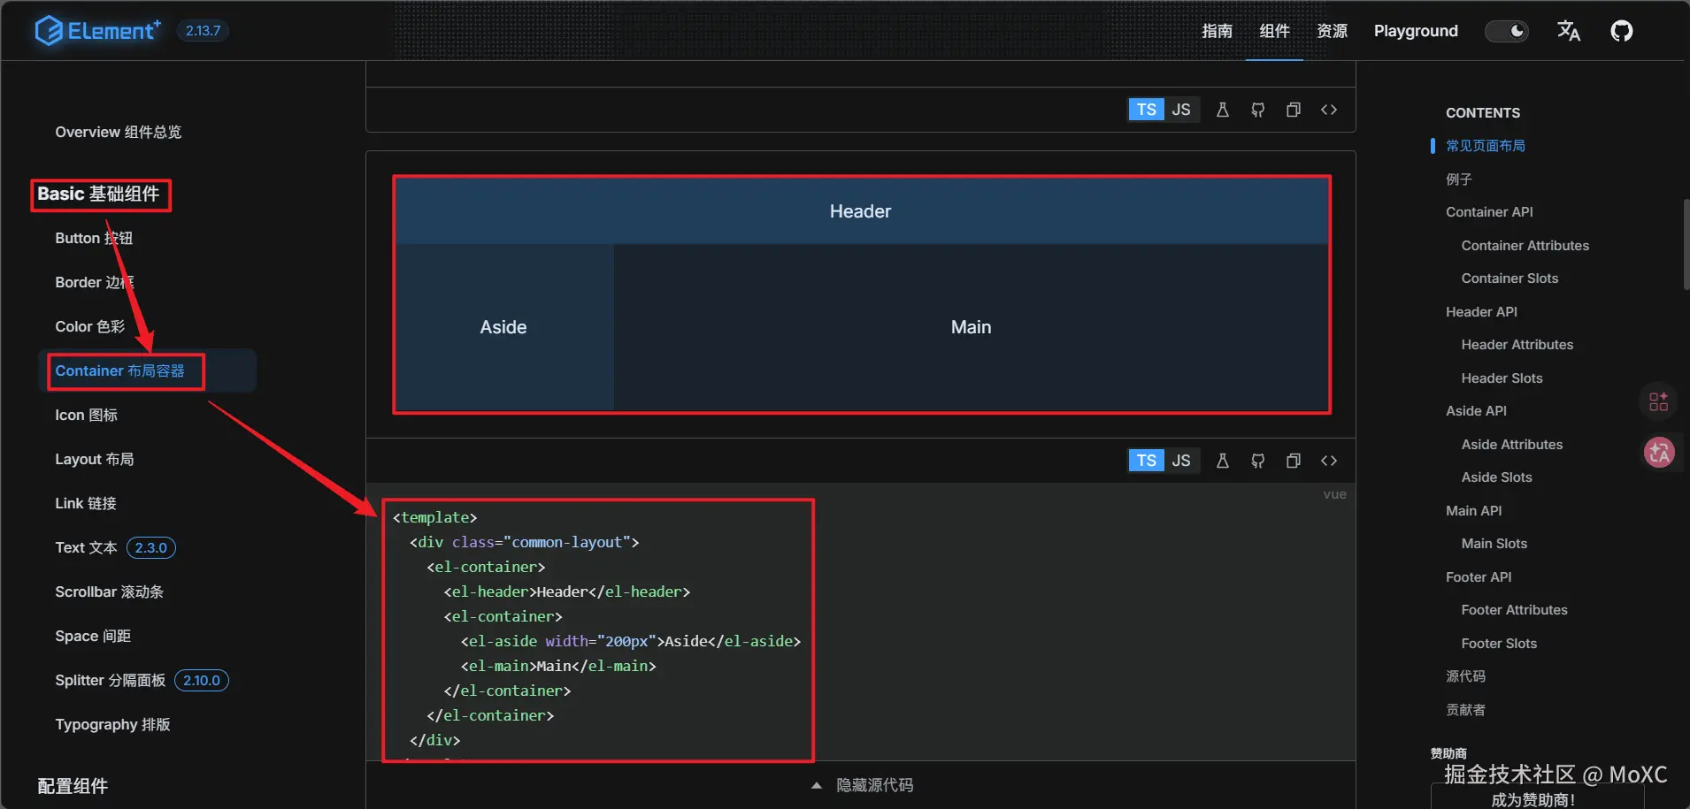Jump to Footer API section
Image resolution: width=1690 pixels, height=809 pixels.
click(x=1479, y=576)
